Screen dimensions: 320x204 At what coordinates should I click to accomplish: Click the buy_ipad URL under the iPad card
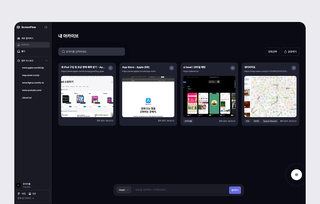(82, 71)
